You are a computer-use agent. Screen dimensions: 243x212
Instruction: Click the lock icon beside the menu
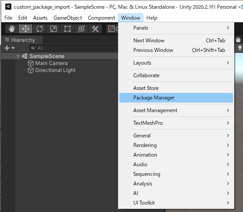click(238, 40)
